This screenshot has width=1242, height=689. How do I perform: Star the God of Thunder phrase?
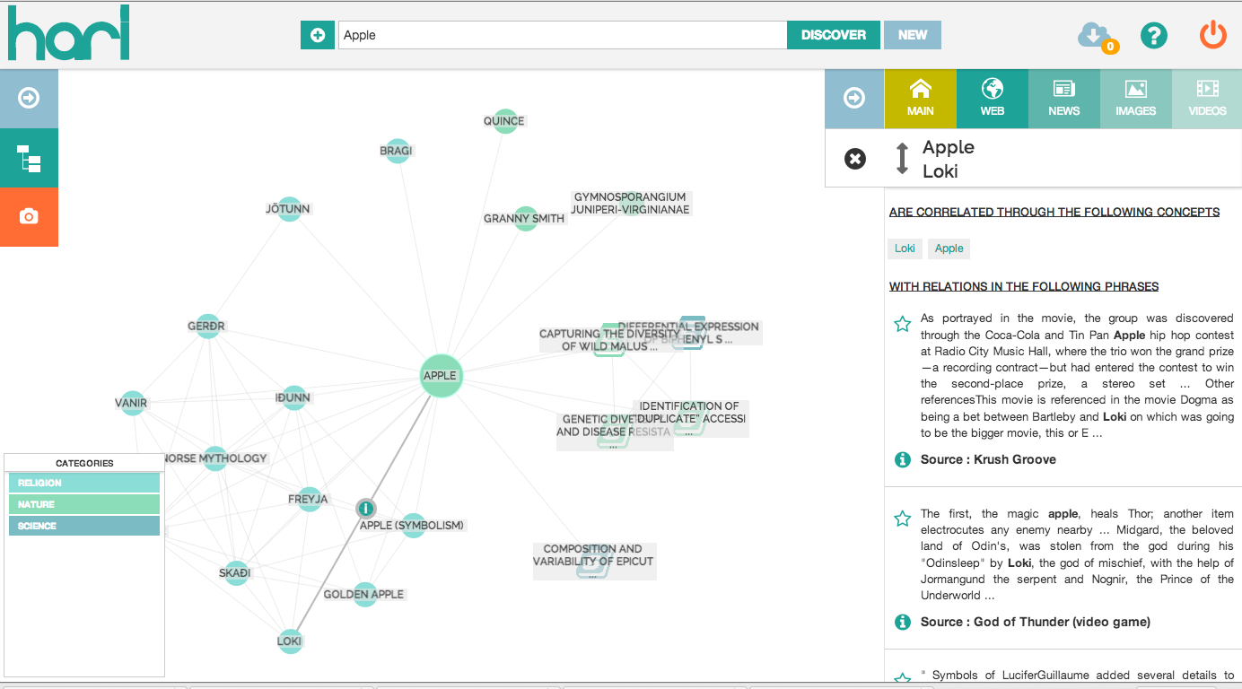(x=903, y=519)
